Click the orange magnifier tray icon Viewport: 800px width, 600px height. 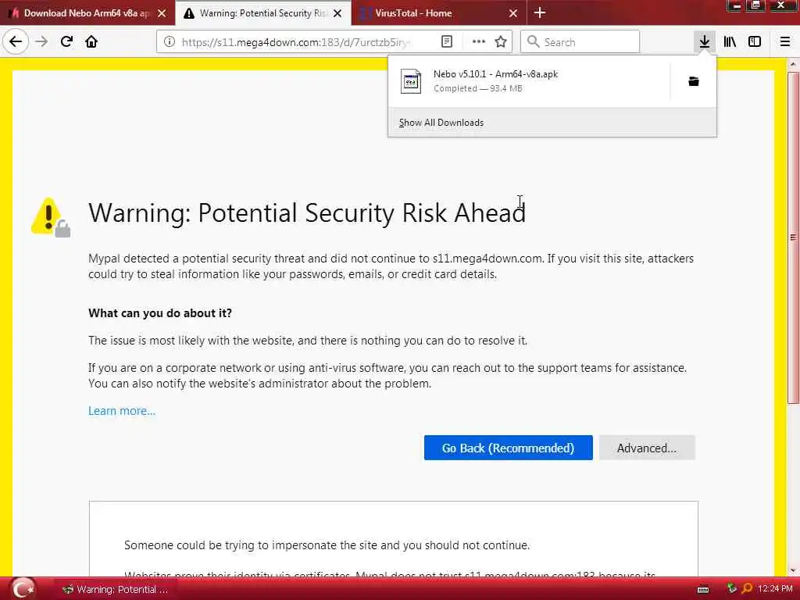click(747, 589)
